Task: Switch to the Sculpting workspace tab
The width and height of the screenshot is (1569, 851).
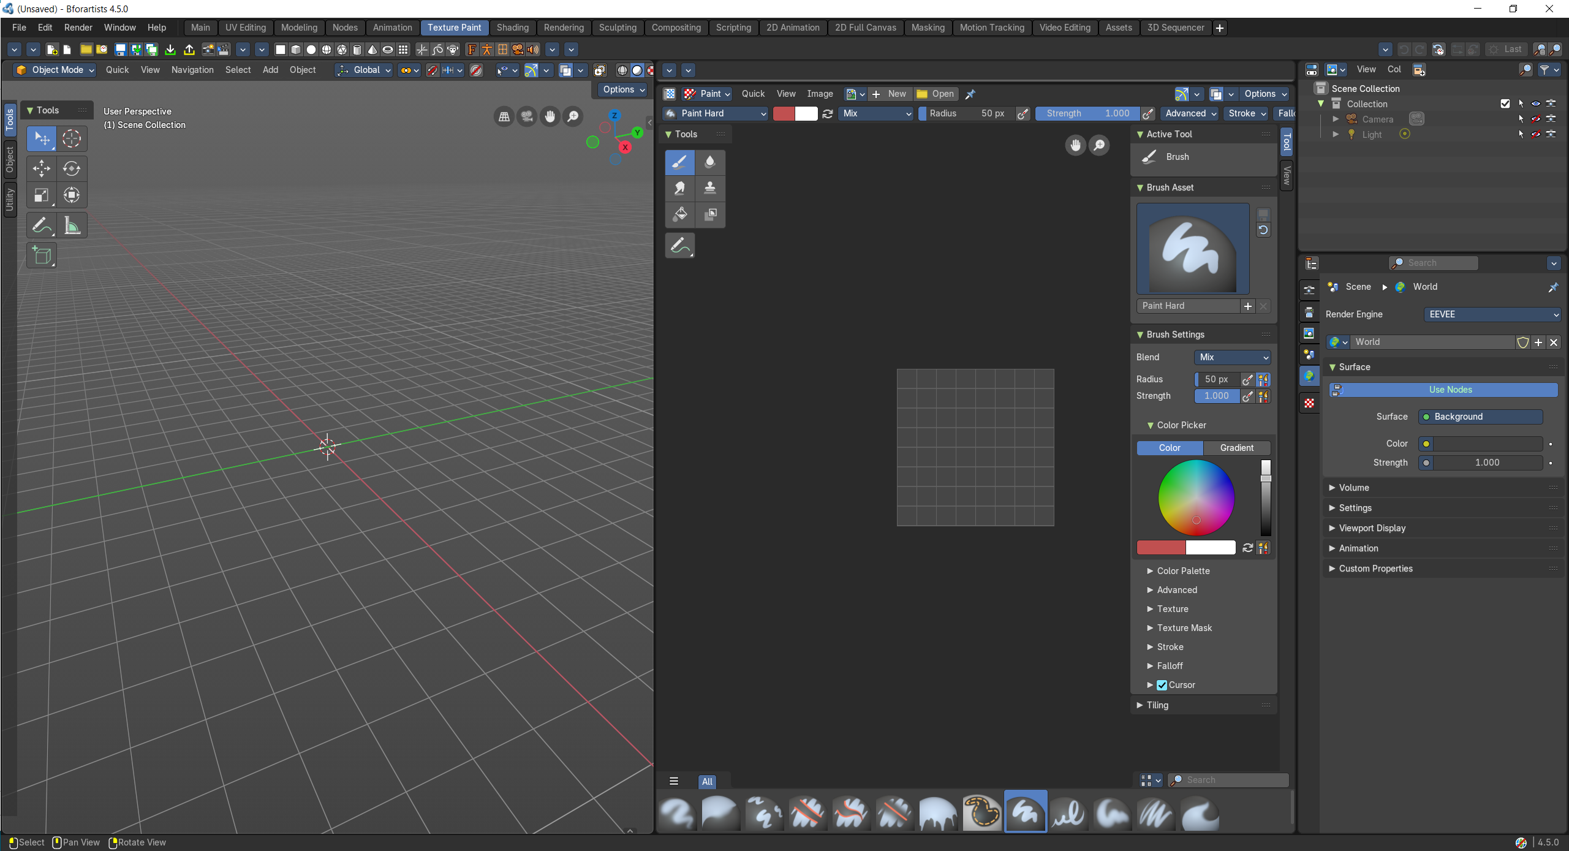Action: [618, 28]
